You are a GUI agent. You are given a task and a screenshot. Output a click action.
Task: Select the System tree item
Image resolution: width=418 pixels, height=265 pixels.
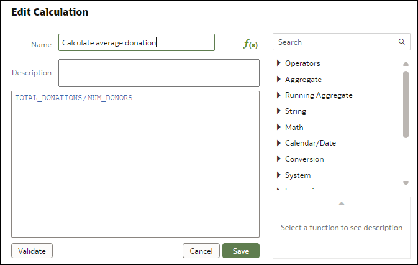tap(298, 175)
